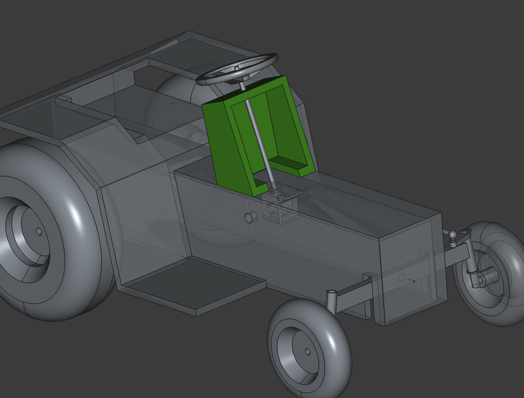This screenshot has height=398, width=524.
Task: Select the front axle beam
Action: 354,298
